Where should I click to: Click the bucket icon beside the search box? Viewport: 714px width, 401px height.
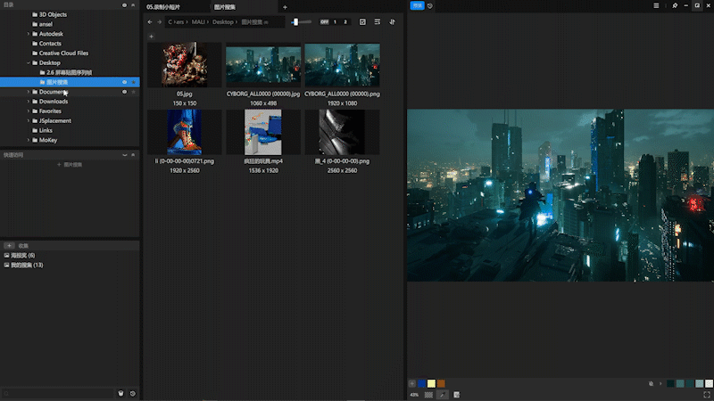(x=120, y=394)
